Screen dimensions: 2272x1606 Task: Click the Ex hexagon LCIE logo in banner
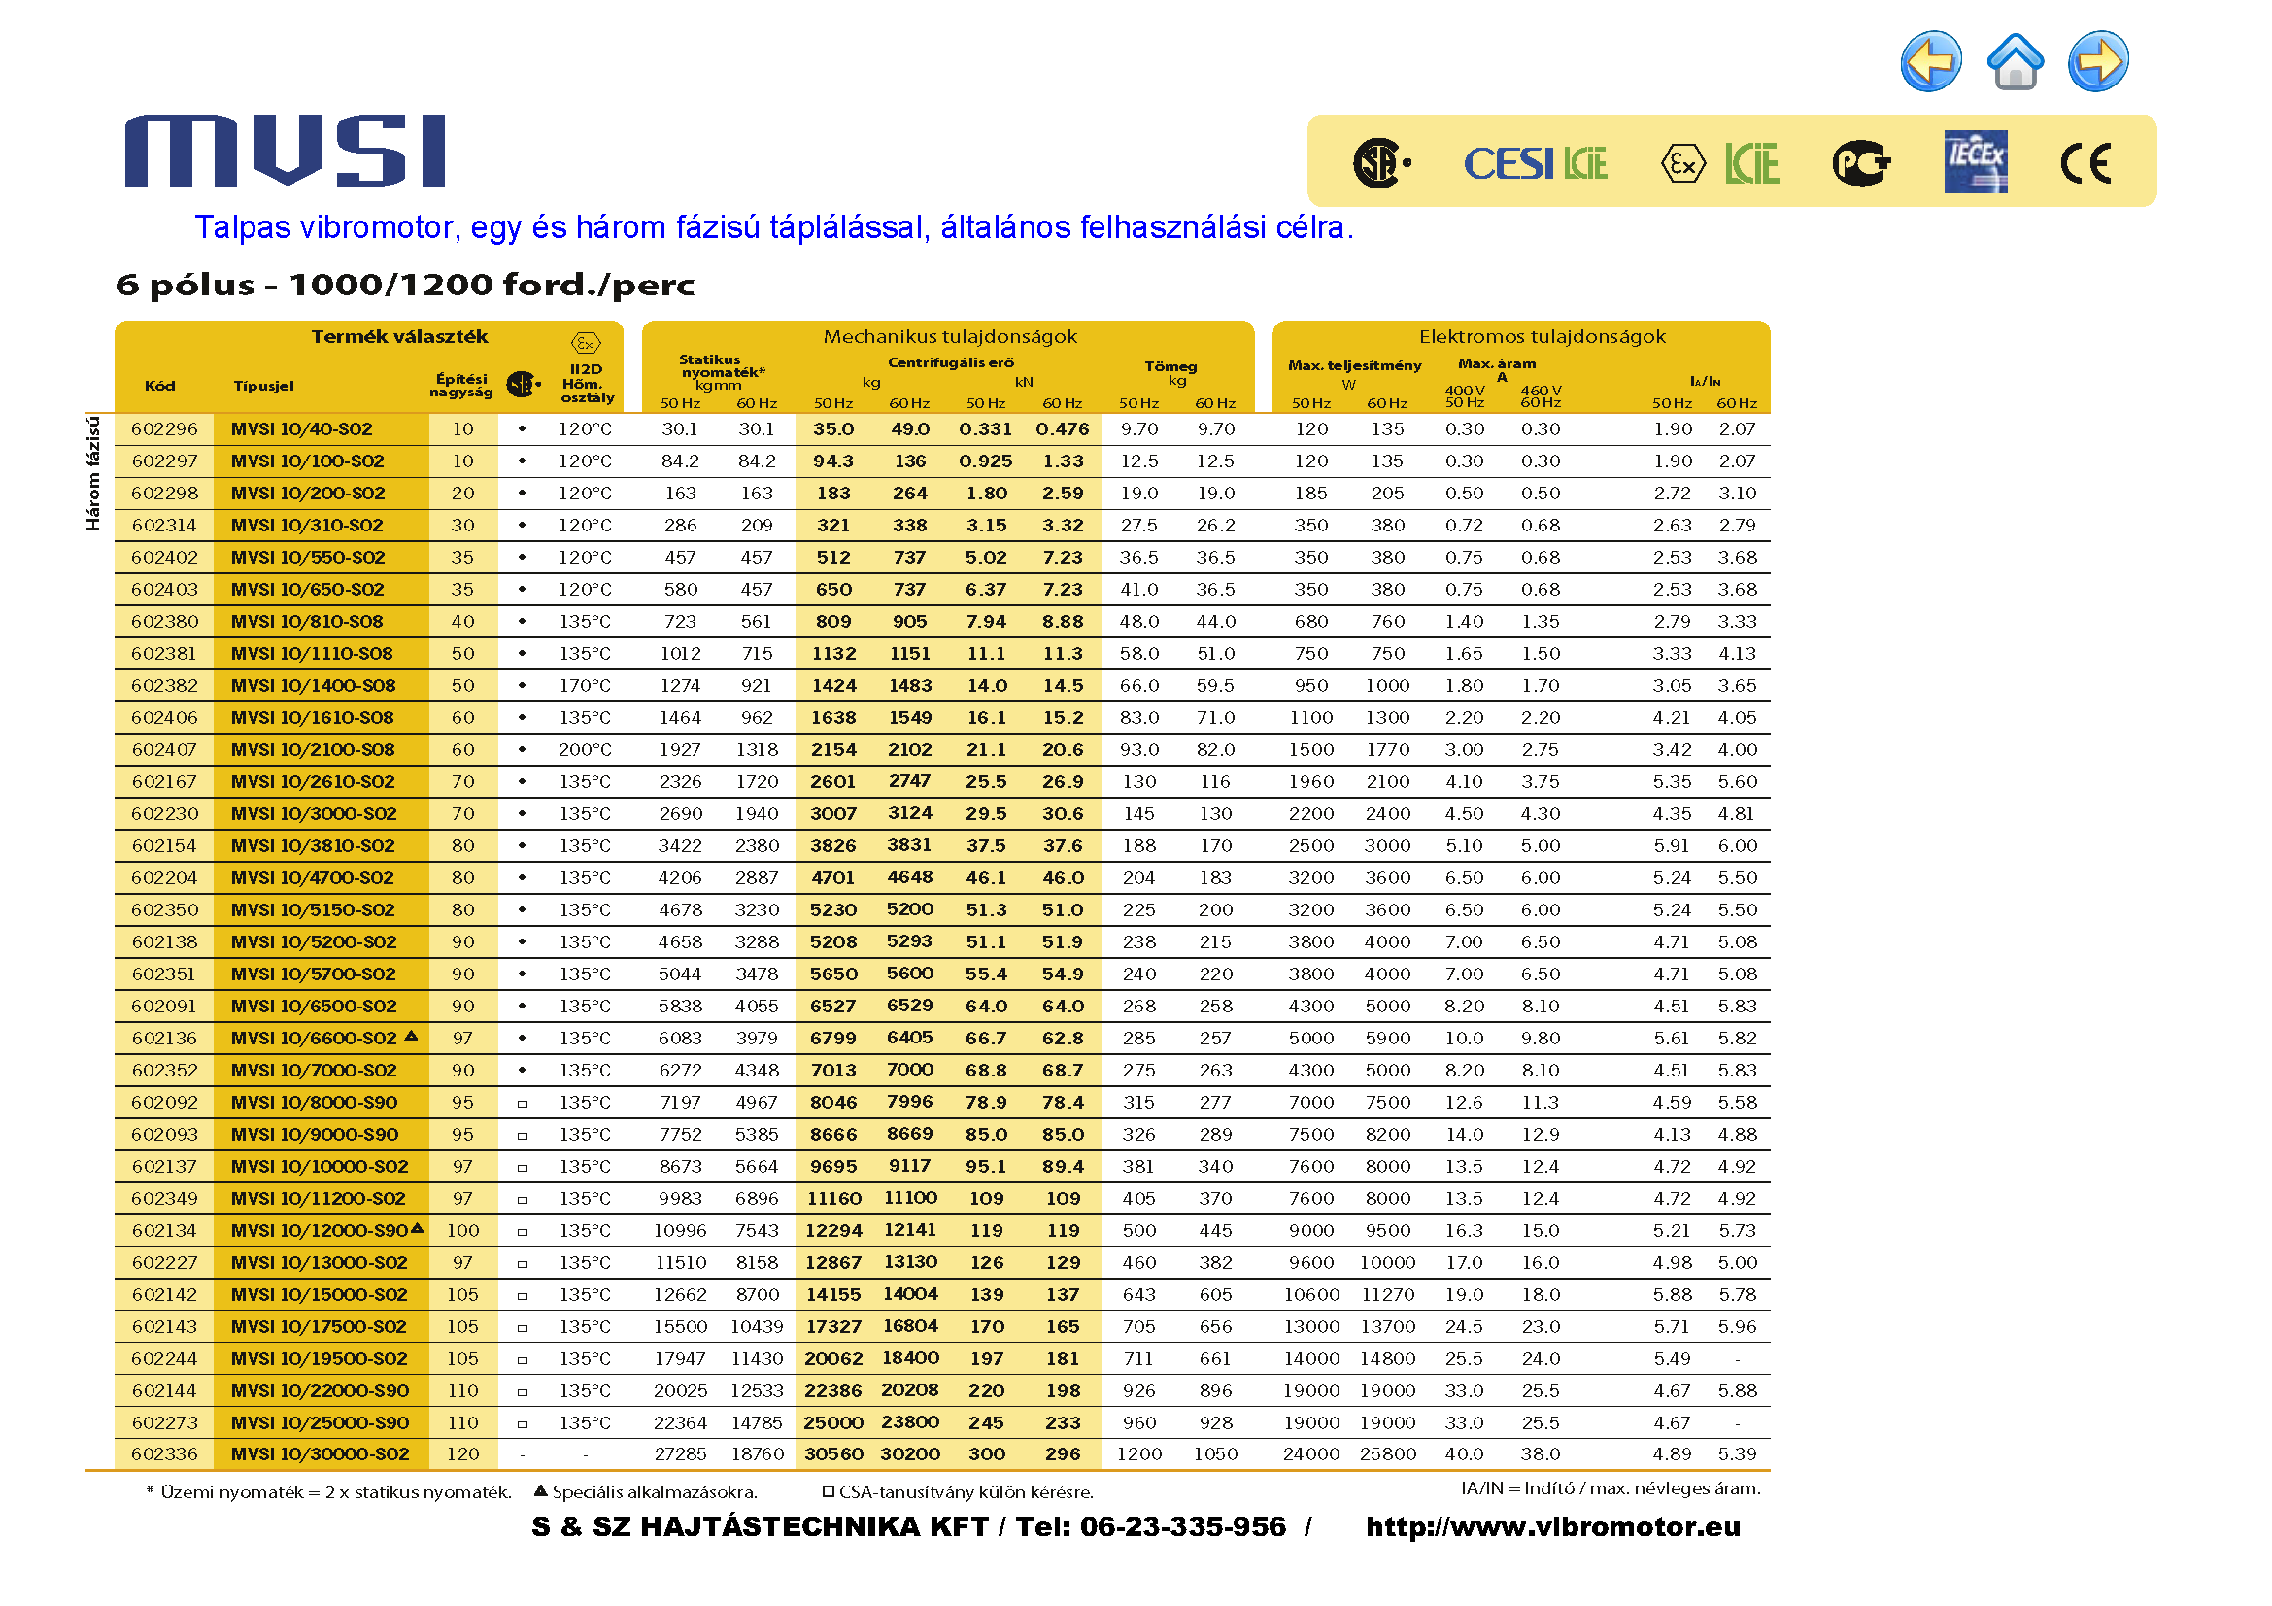1719,163
